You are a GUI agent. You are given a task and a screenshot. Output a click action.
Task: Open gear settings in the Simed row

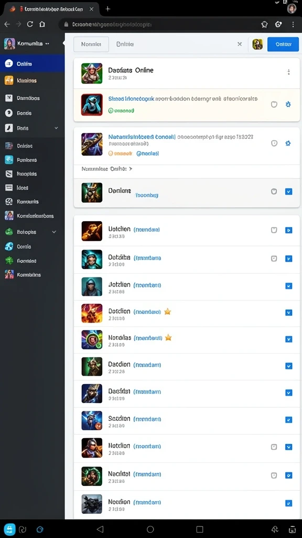(x=288, y=105)
